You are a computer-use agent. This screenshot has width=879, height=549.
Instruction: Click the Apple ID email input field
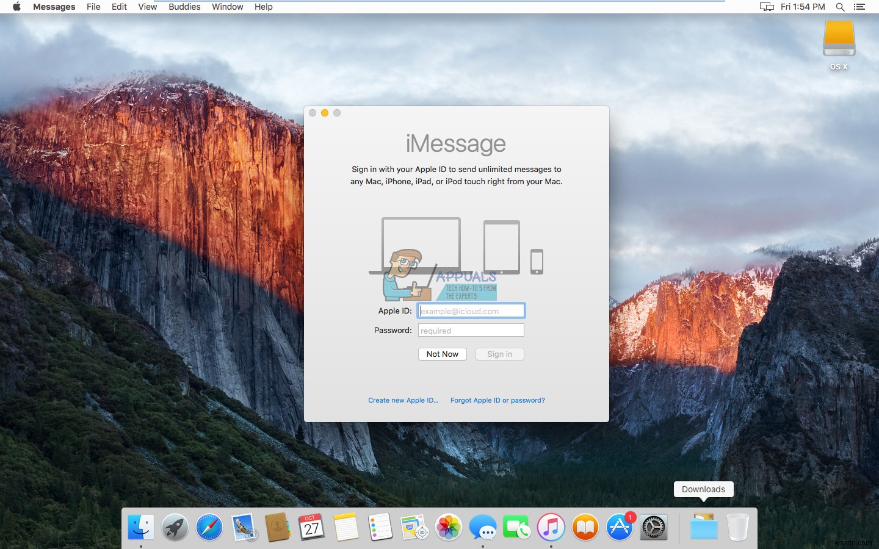471,310
